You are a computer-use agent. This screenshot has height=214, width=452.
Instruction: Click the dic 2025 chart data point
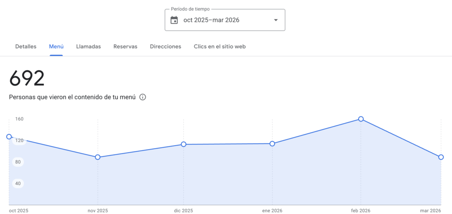point(184,144)
